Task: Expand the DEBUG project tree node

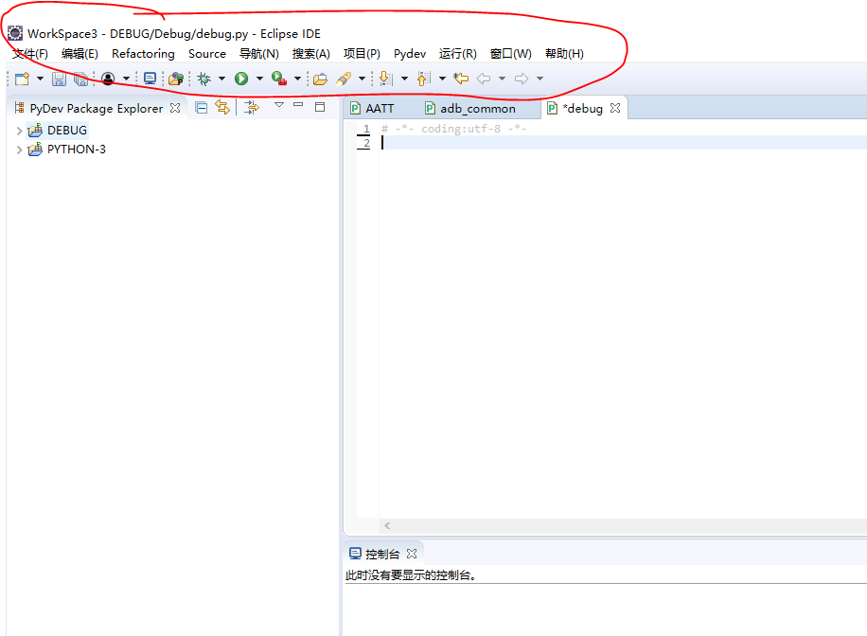Action: tap(19, 131)
